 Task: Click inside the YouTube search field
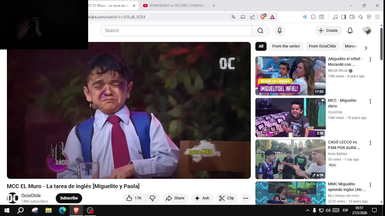176,31
